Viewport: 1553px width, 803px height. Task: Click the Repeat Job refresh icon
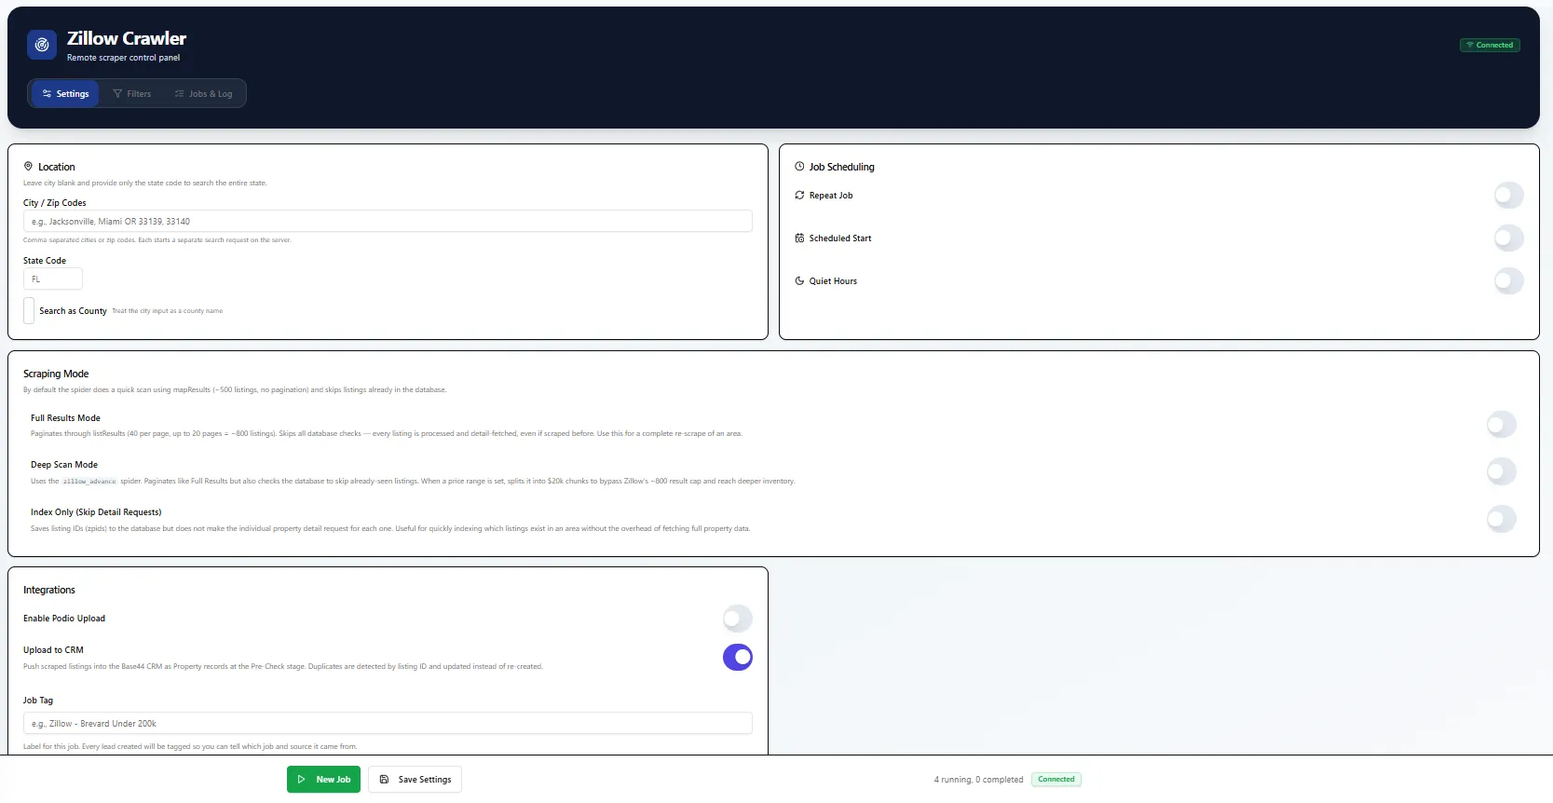[799, 196]
